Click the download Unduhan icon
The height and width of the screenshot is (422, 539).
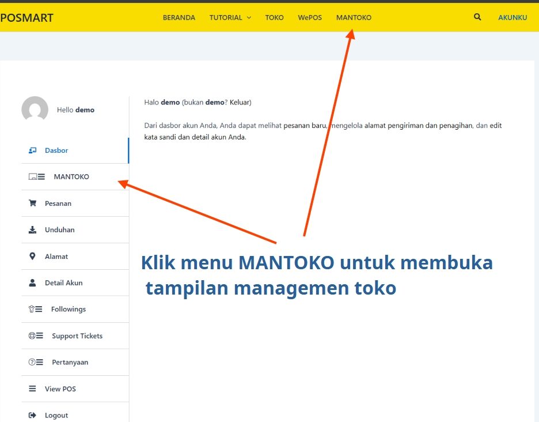coord(33,230)
